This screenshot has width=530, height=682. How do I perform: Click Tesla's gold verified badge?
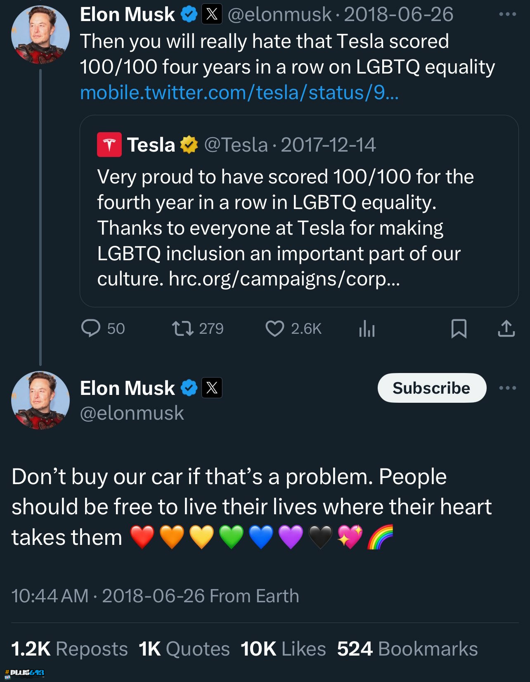click(189, 145)
